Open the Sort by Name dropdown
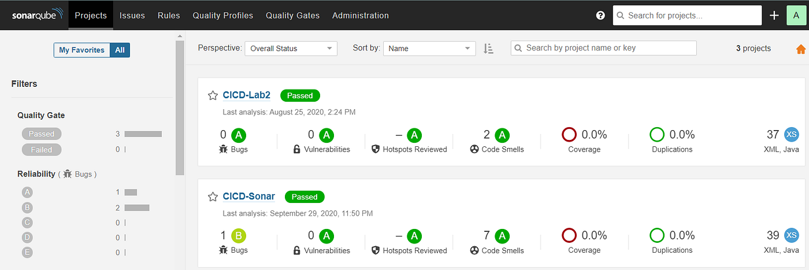The width and height of the screenshot is (809, 270). pos(429,49)
